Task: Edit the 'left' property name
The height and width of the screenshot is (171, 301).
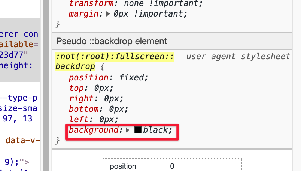Action: (x=79, y=120)
